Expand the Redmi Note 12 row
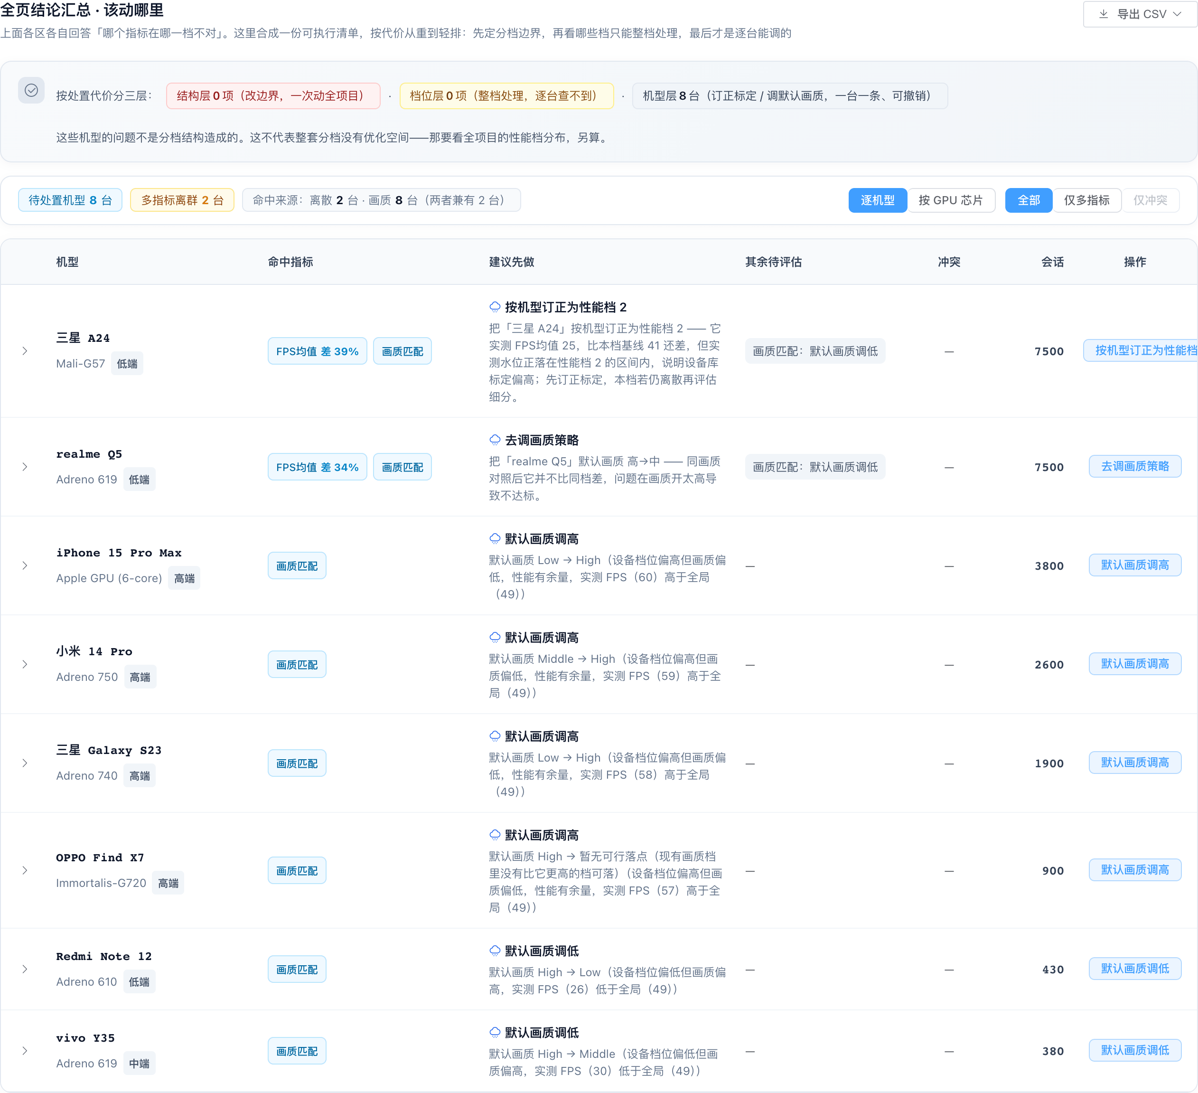This screenshot has width=1198, height=1093. 25,969
